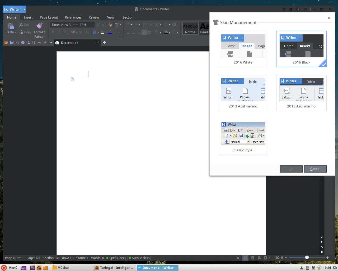This screenshot has height=271, width=338.
Task: Open the Page Layout ribbon tab
Action: 49,17
